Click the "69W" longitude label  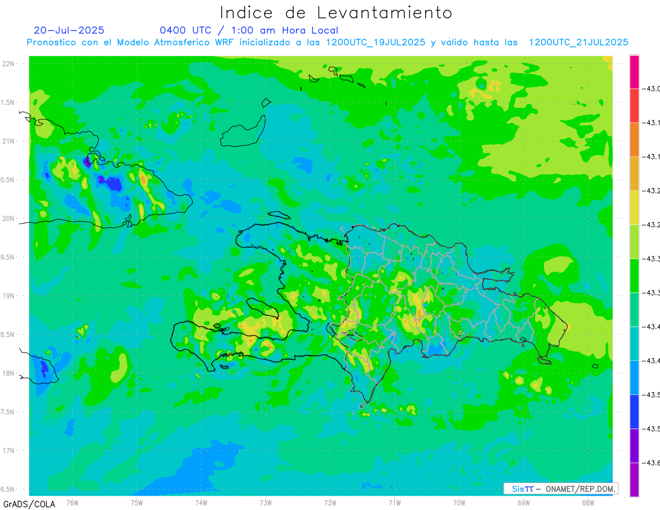coord(524,503)
